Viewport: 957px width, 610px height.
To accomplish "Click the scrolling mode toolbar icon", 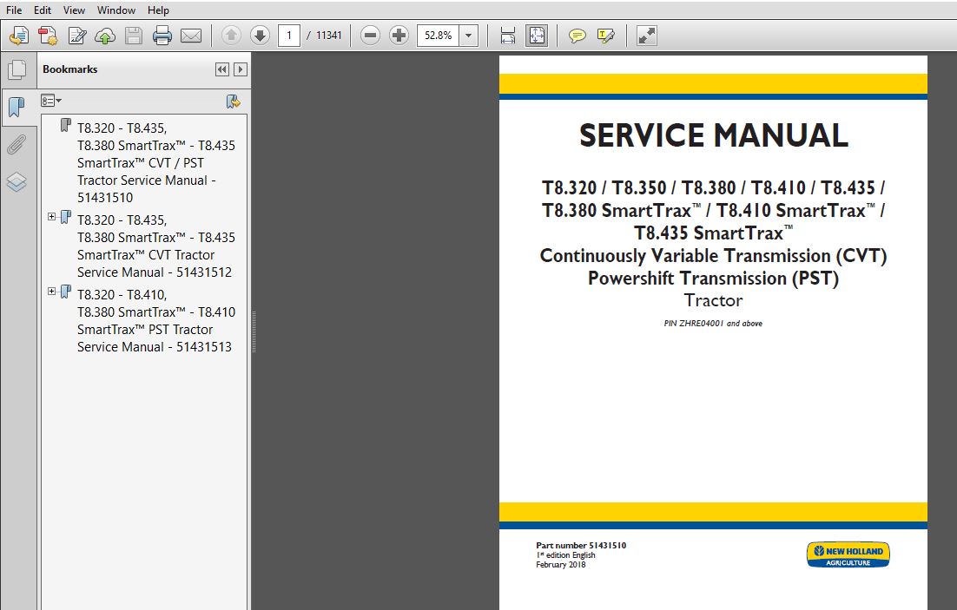I will [508, 36].
